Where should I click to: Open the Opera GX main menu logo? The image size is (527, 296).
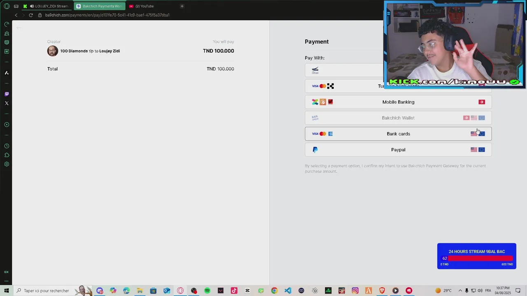(7, 6)
